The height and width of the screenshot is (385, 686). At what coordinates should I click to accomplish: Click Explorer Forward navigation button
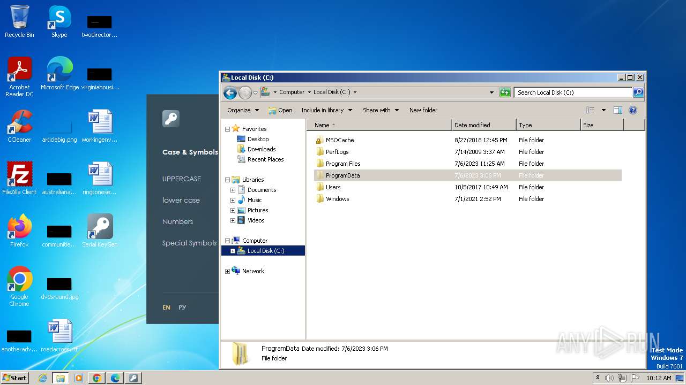click(245, 93)
